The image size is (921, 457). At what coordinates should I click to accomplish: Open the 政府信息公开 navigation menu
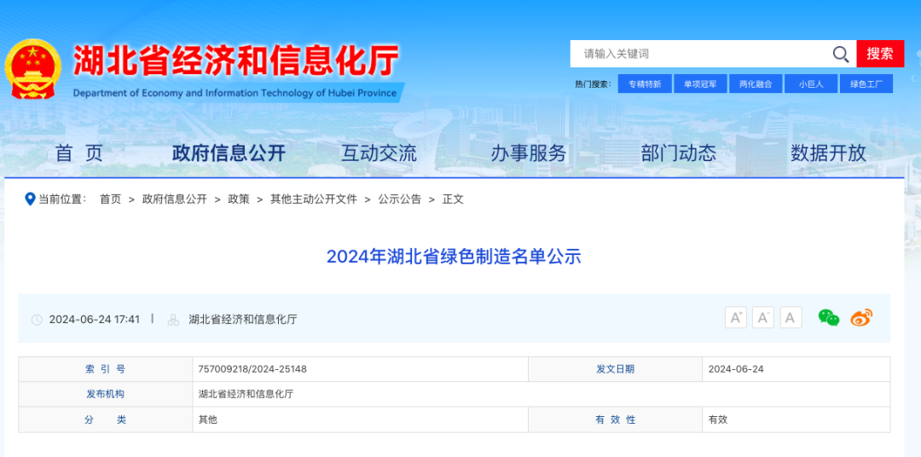pos(229,153)
